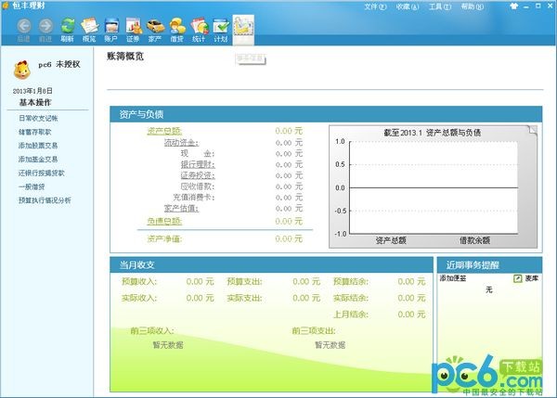The height and width of the screenshot is (398, 557).
Task: Open 储蓄存取款 in sidebar
Action: click(x=35, y=132)
